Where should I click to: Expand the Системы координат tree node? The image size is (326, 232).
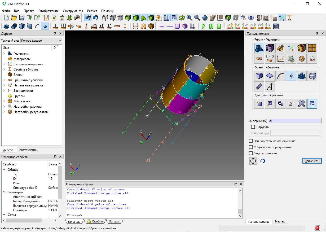4,64
